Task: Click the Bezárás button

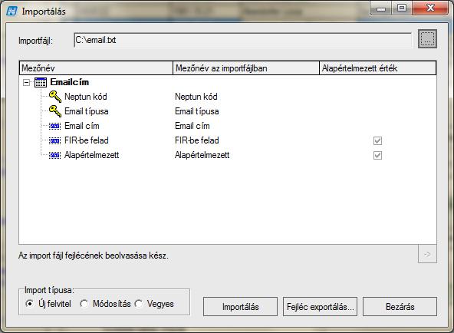Action: 400,307
